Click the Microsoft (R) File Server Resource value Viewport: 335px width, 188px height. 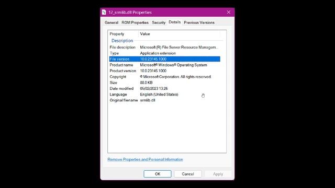178,48
